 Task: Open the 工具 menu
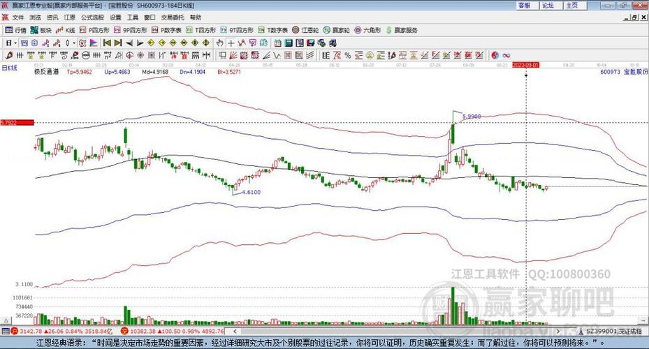click(x=133, y=17)
